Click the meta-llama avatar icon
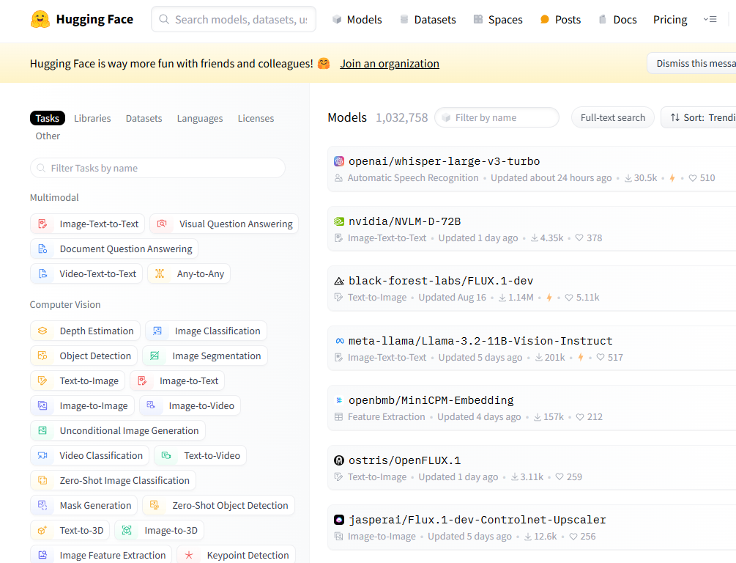 pos(339,341)
